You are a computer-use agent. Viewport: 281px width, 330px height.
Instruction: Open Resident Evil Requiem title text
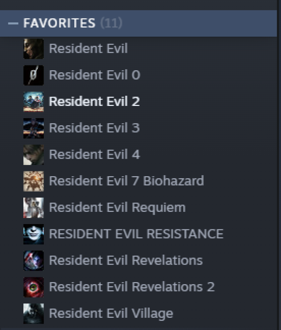tap(117, 208)
